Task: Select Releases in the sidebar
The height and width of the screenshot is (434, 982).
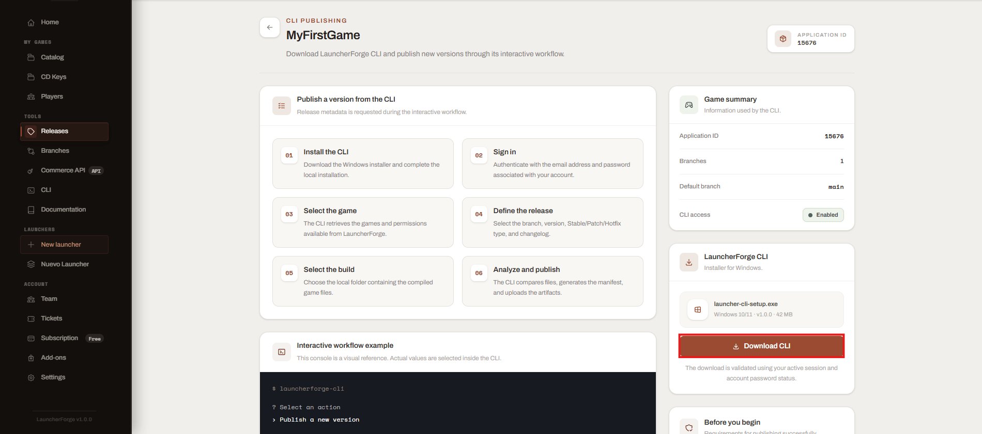Action: [x=64, y=132]
